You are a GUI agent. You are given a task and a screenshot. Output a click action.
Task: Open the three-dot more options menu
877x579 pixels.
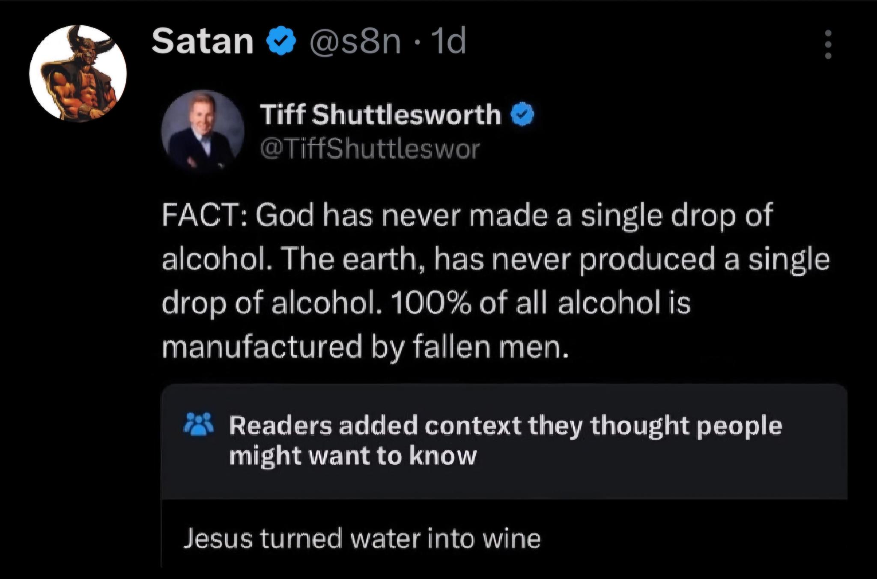828,44
